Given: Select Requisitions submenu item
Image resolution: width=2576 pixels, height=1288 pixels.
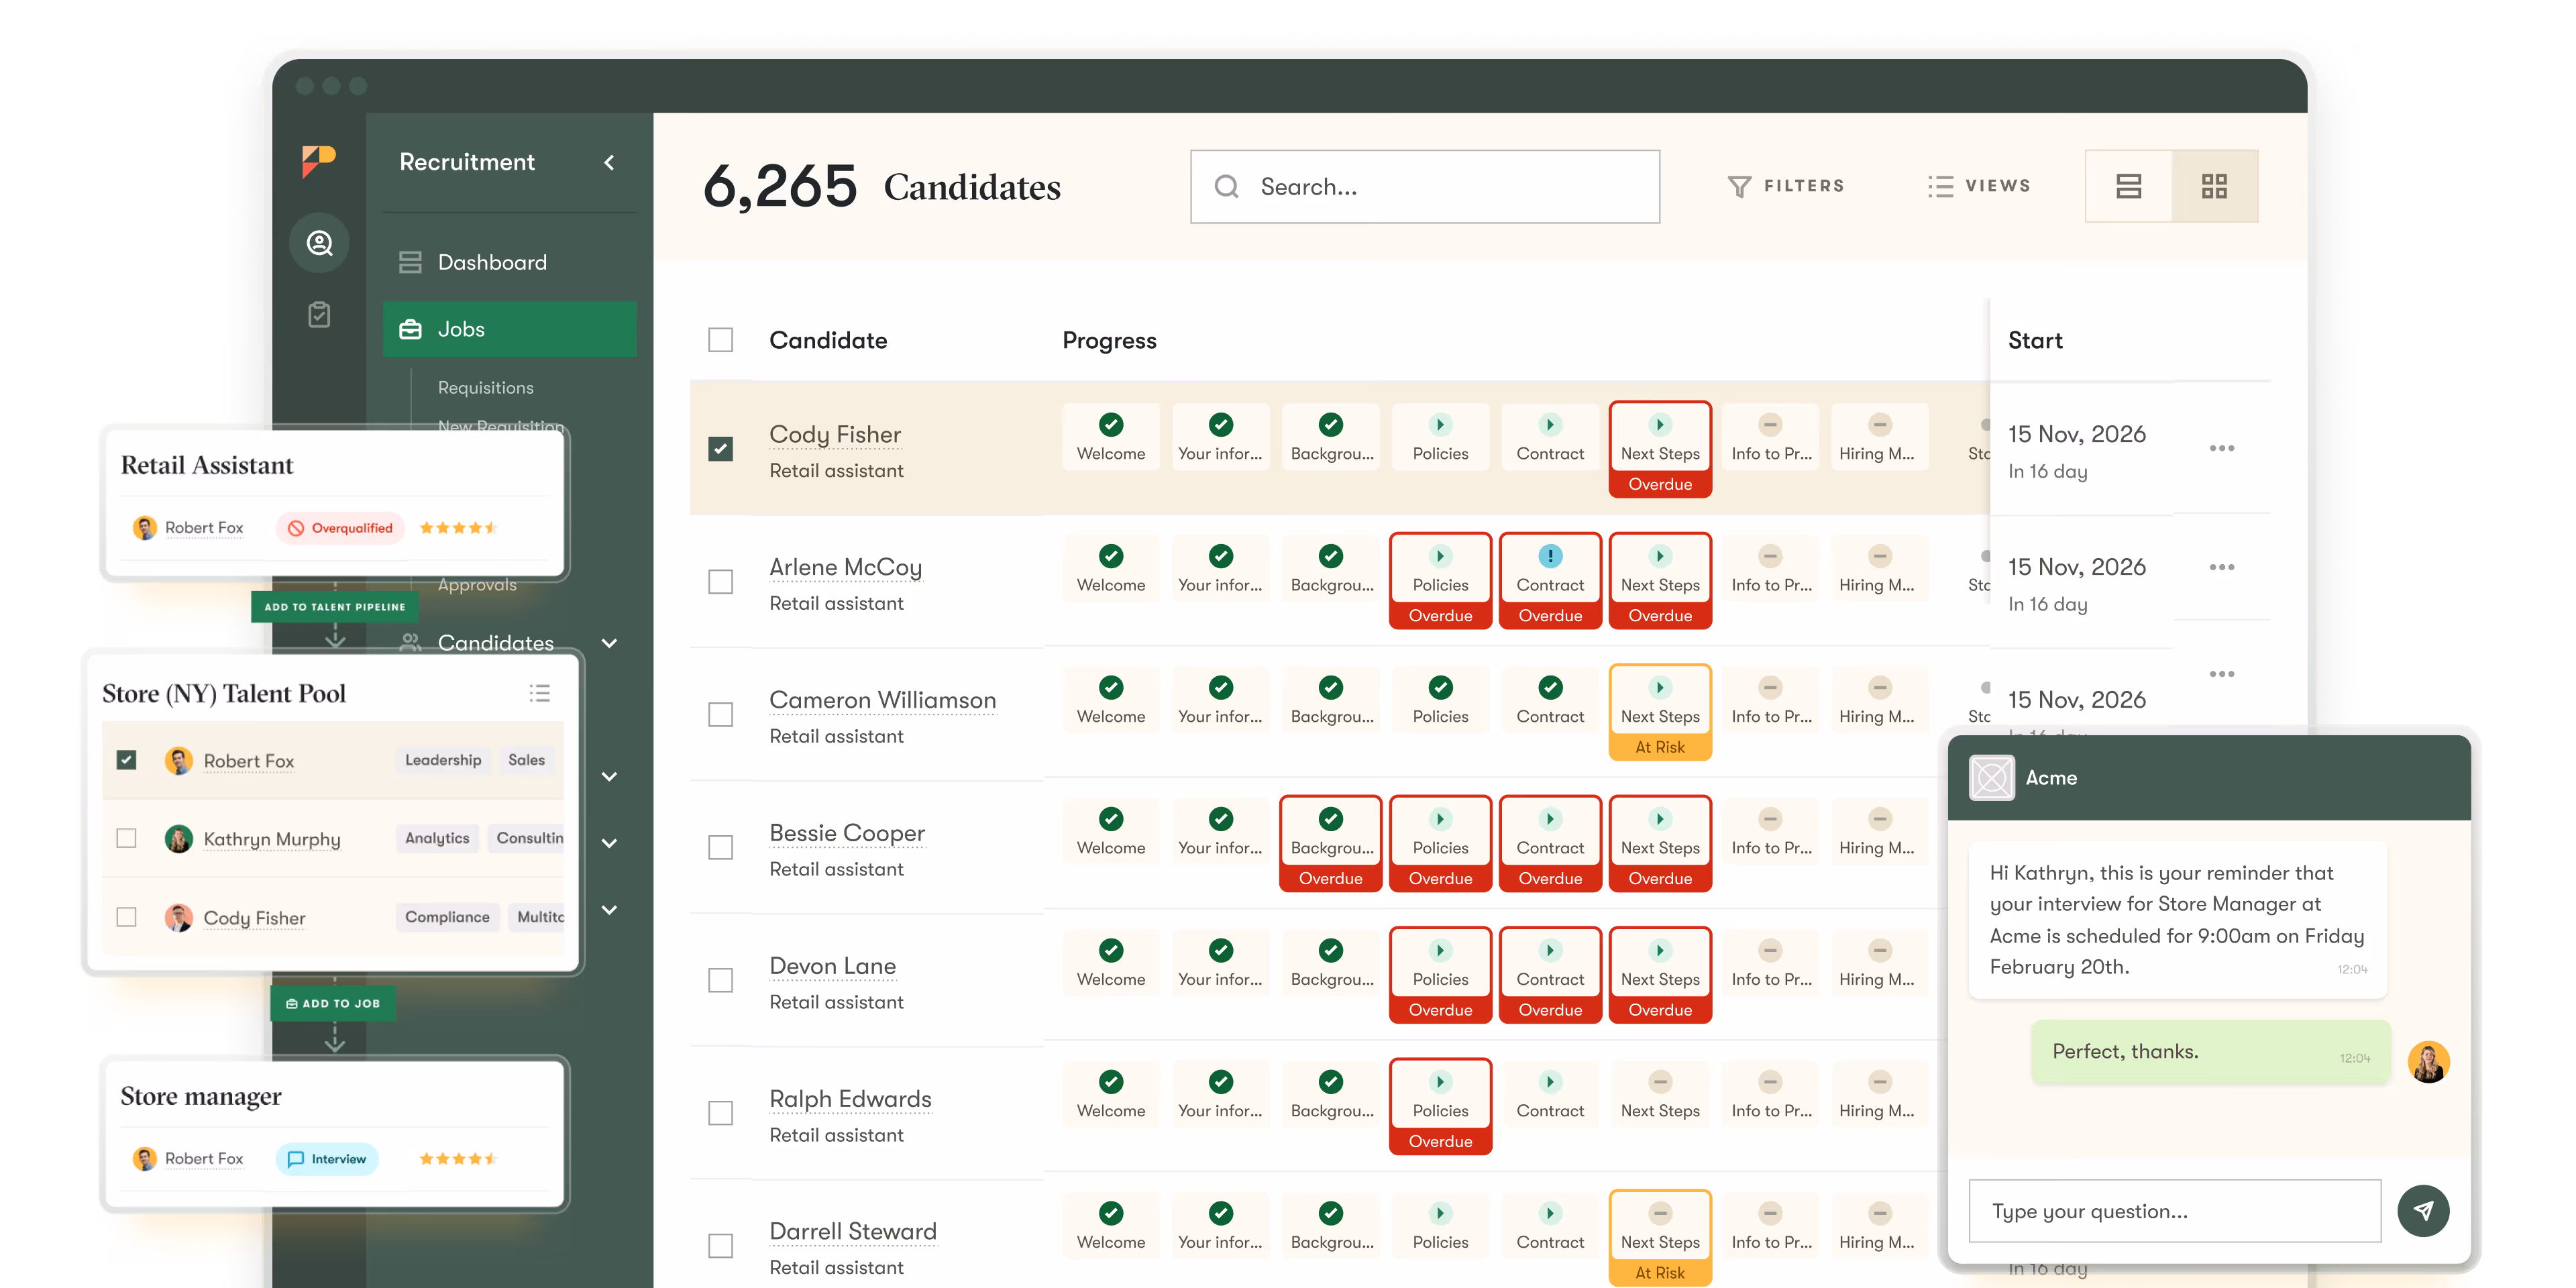Looking at the screenshot, I should click(486, 387).
